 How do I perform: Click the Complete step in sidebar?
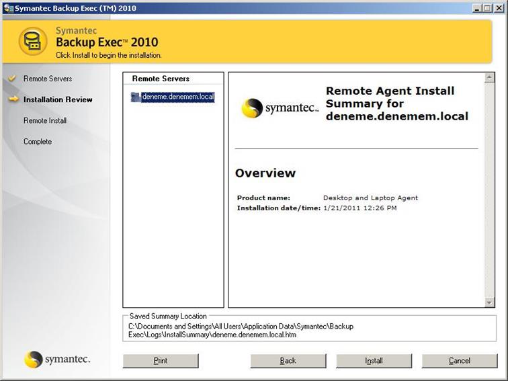(x=38, y=141)
